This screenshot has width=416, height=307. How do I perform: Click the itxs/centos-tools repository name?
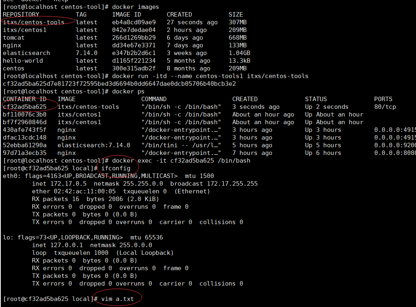click(x=34, y=22)
